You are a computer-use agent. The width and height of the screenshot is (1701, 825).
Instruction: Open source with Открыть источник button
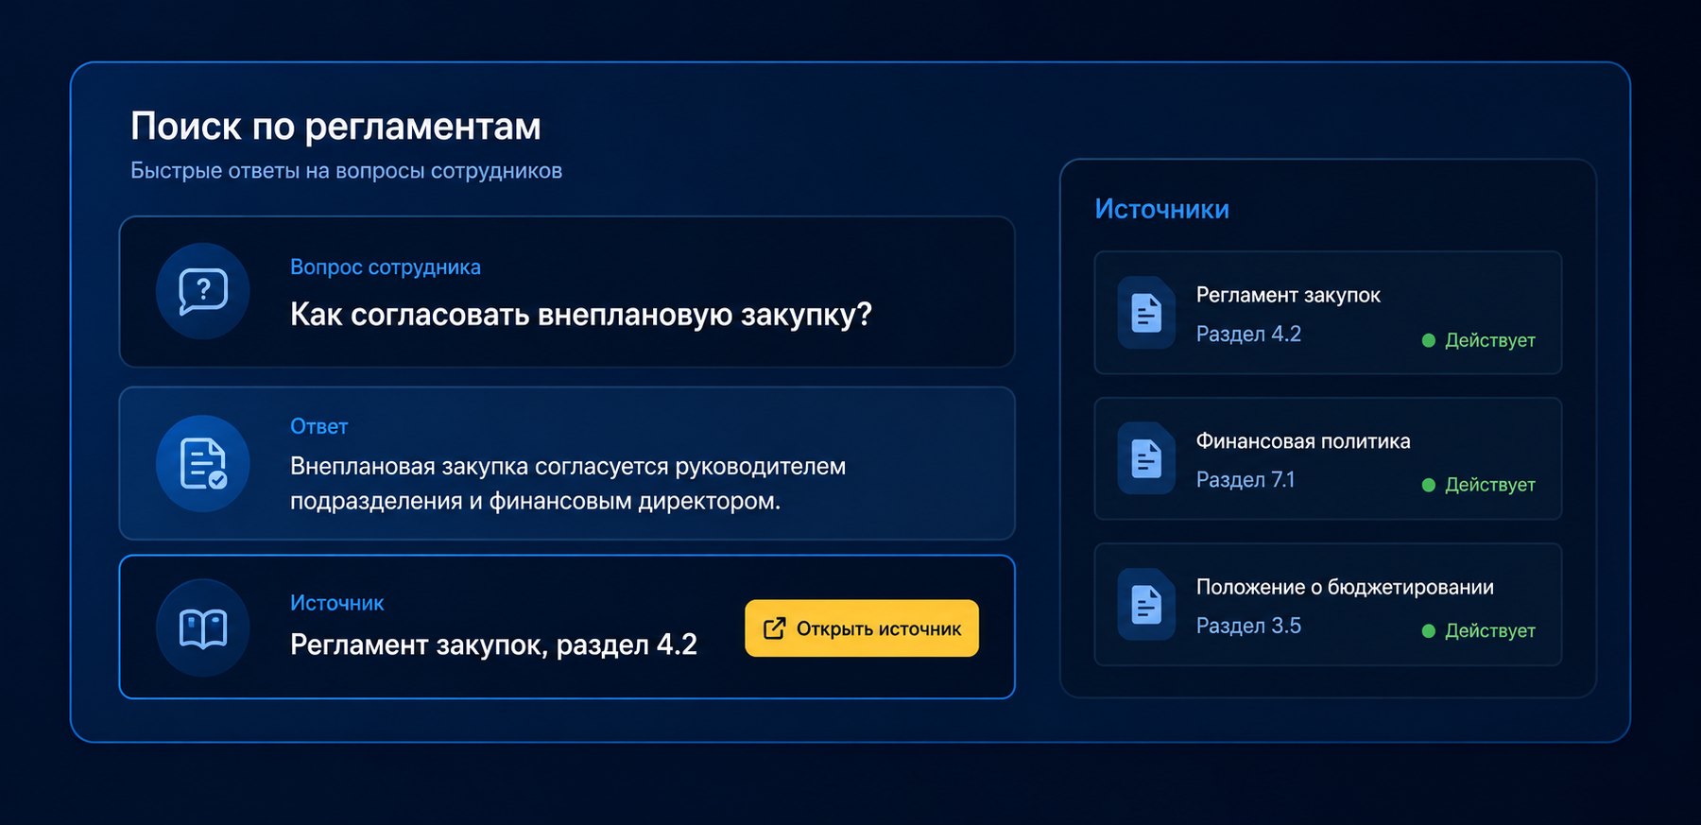click(x=862, y=628)
